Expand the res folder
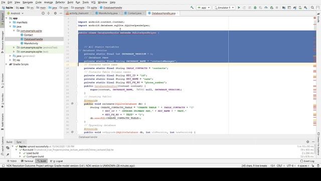The image size is (321, 181). click(11, 60)
